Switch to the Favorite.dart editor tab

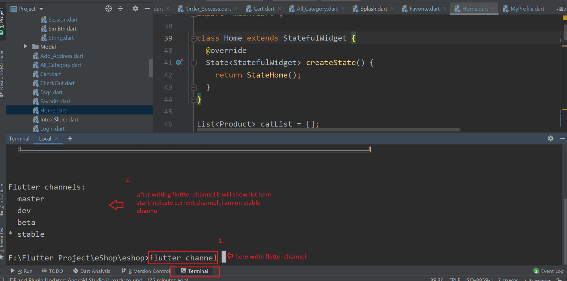(424, 9)
